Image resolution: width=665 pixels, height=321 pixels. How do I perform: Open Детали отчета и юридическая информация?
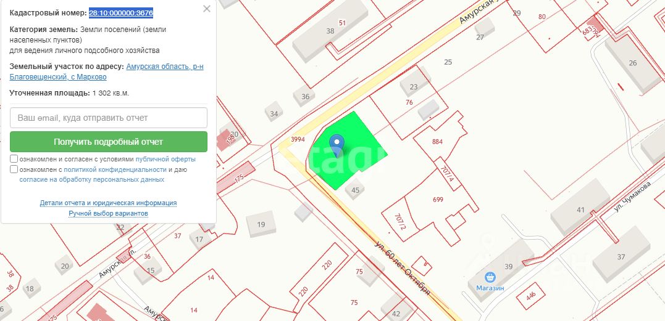pyautogui.click(x=108, y=203)
